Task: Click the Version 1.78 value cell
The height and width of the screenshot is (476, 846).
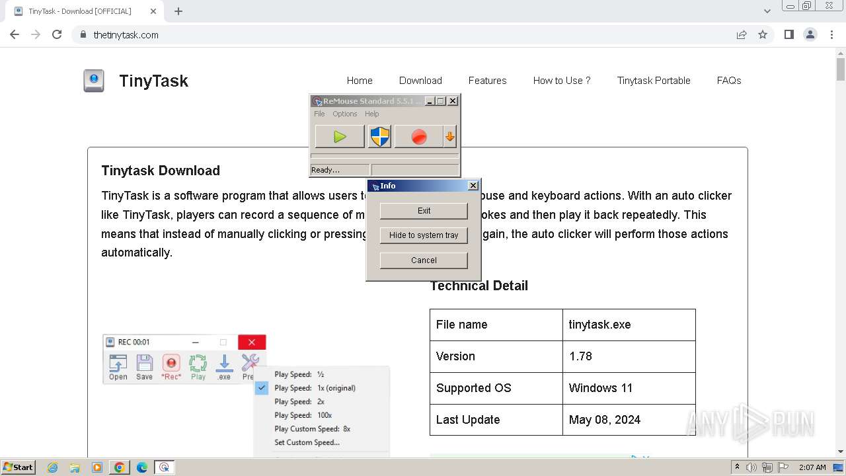Action: [629, 356]
